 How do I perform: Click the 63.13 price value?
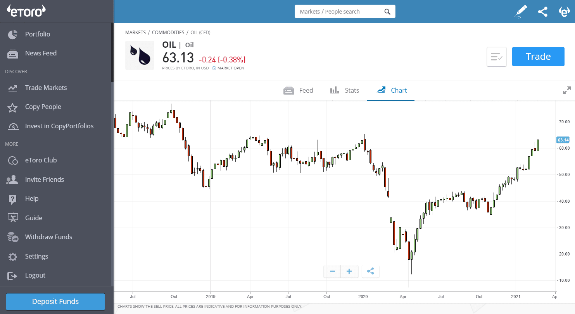[x=178, y=58]
